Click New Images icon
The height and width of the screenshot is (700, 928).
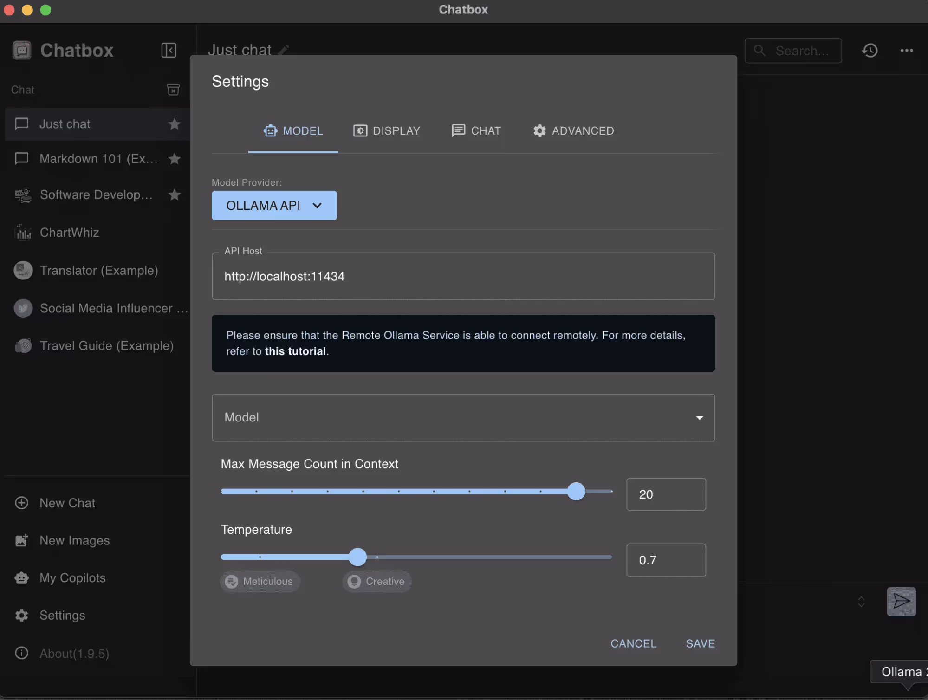(x=21, y=540)
